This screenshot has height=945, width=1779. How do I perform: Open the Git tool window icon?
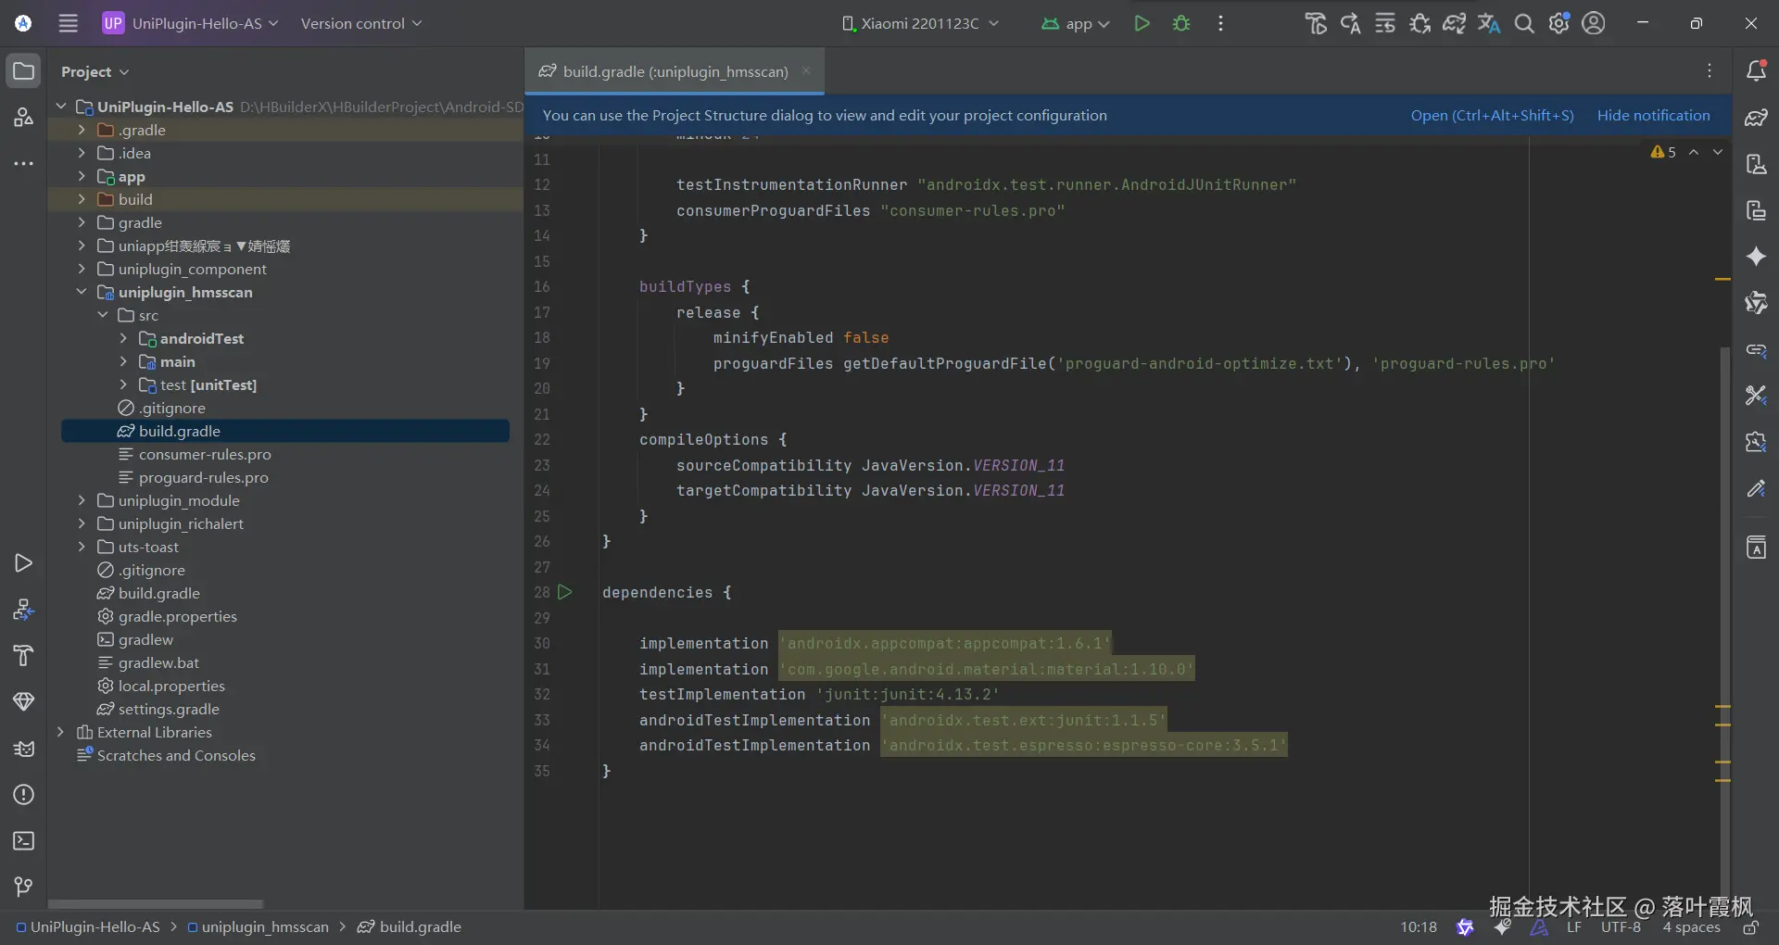(24, 888)
